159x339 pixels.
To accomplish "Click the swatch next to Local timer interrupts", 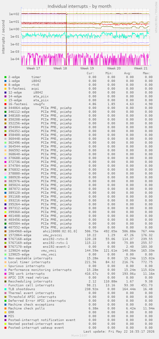I will pyautogui.click(x=5, y=262).
